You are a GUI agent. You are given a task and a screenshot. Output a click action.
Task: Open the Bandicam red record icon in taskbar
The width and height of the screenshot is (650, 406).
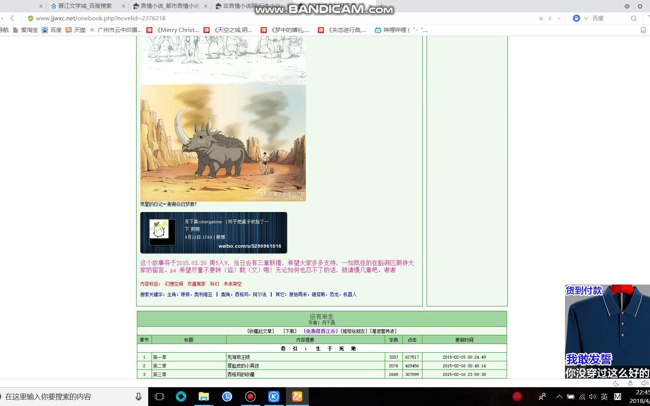pos(250,397)
